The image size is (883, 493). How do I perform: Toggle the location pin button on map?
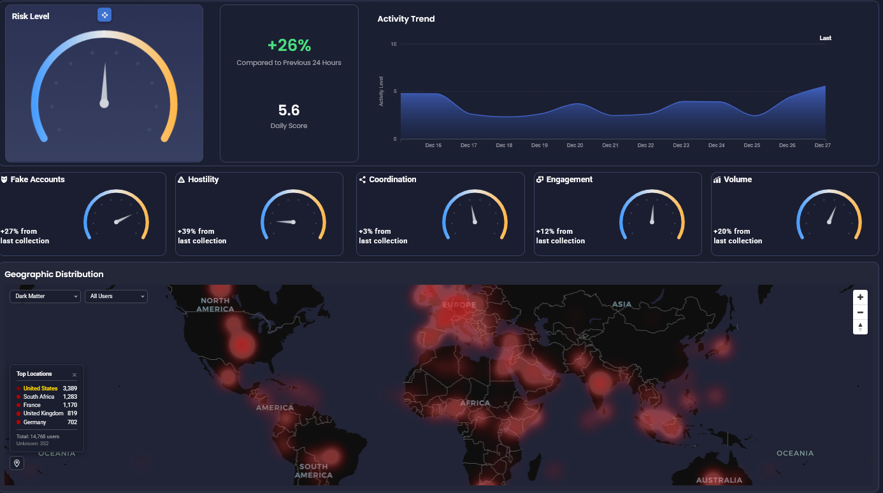tap(17, 463)
